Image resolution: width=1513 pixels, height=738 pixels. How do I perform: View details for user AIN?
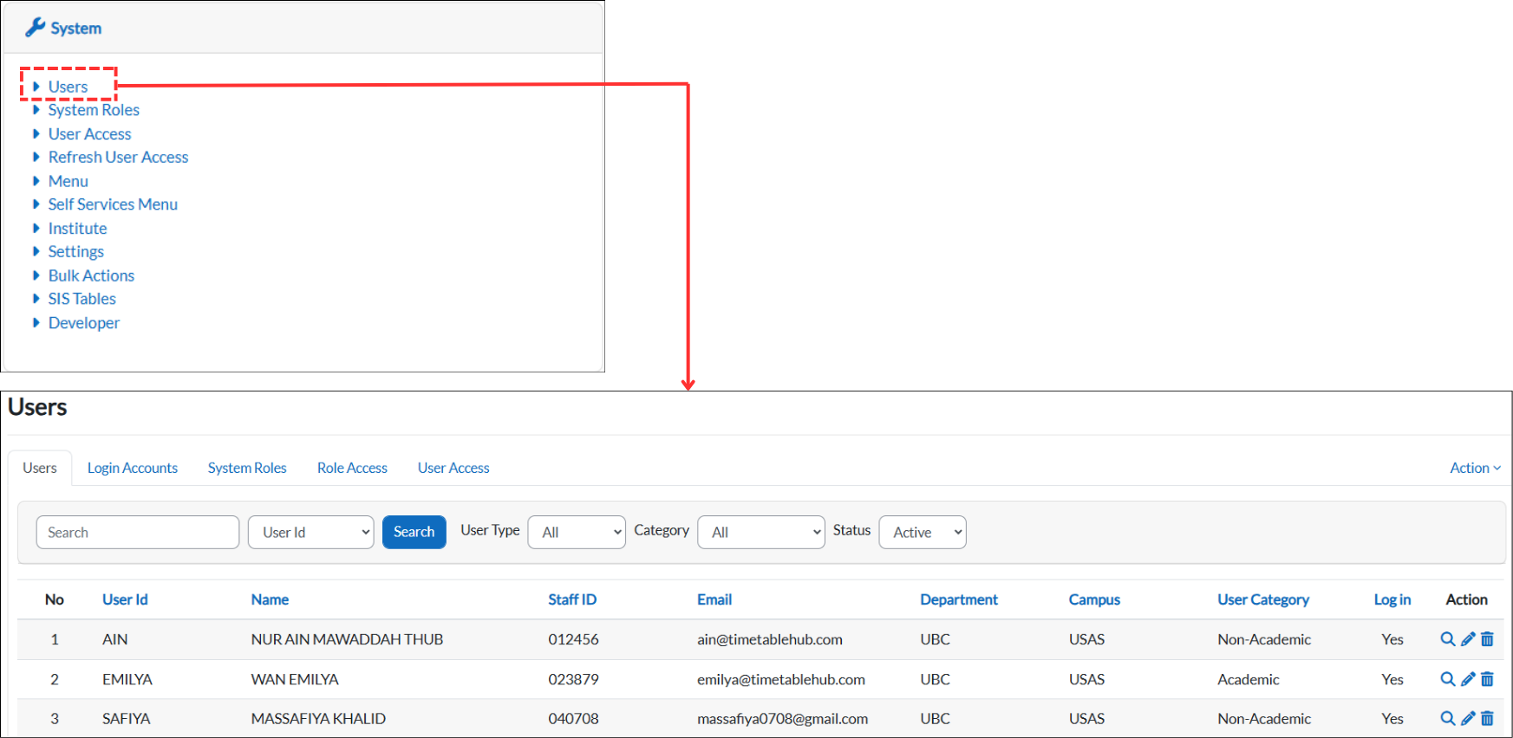tap(1447, 639)
